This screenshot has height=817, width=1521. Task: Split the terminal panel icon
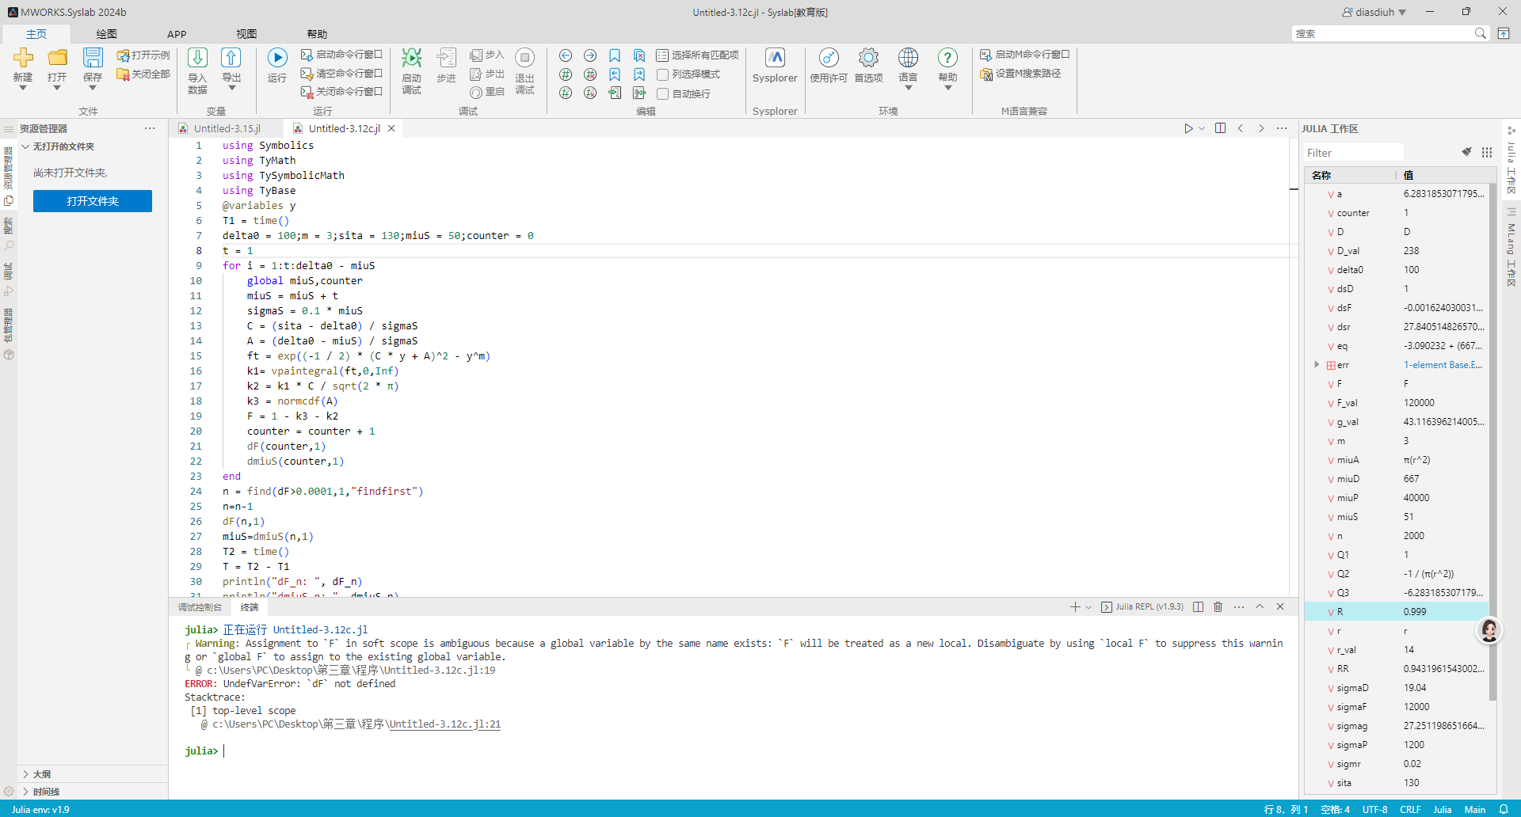(x=1199, y=606)
